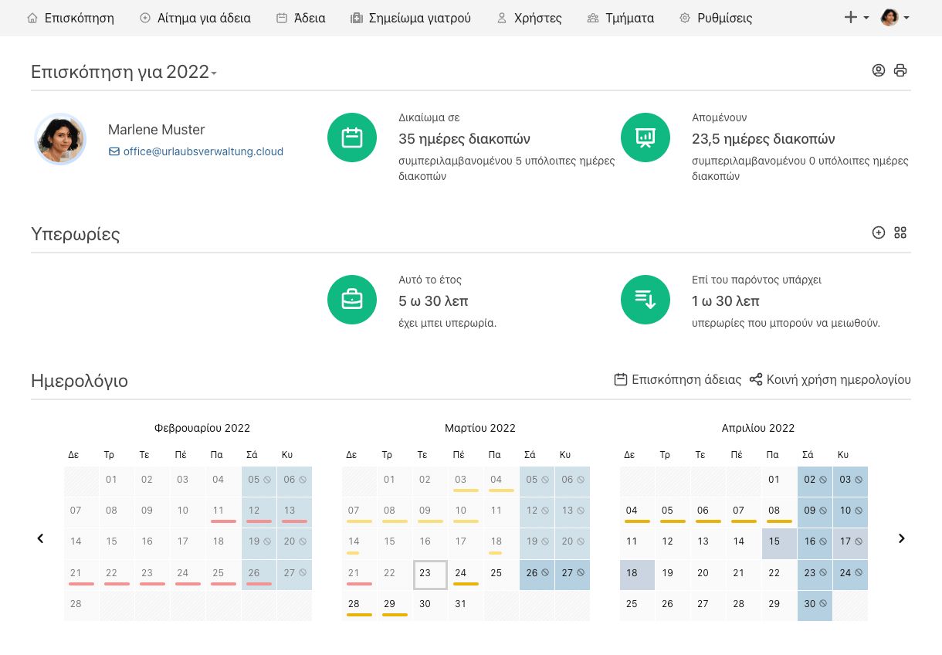Select 14 March 2022 in calendar
The height and width of the screenshot is (655, 942).
(x=359, y=544)
